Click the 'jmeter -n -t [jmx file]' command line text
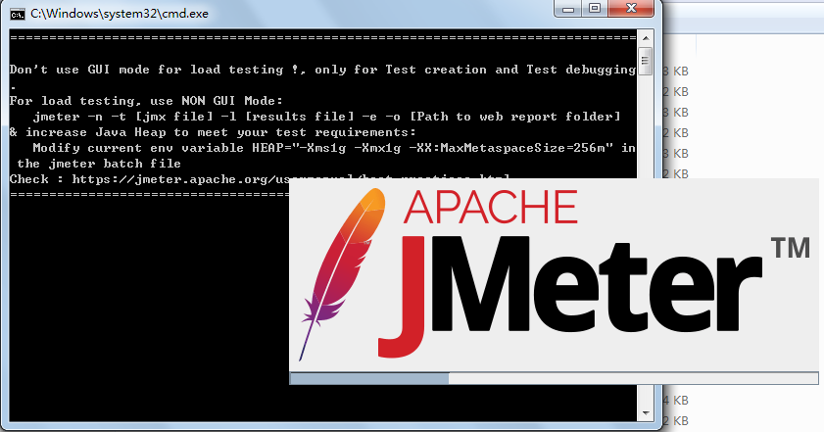The height and width of the screenshot is (432, 824). pyautogui.click(x=326, y=117)
